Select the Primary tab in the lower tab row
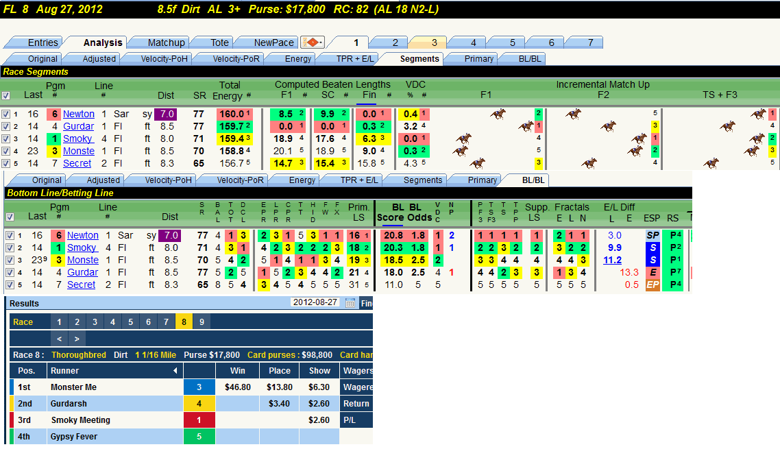The width and height of the screenshot is (780, 460). pos(482,180)
